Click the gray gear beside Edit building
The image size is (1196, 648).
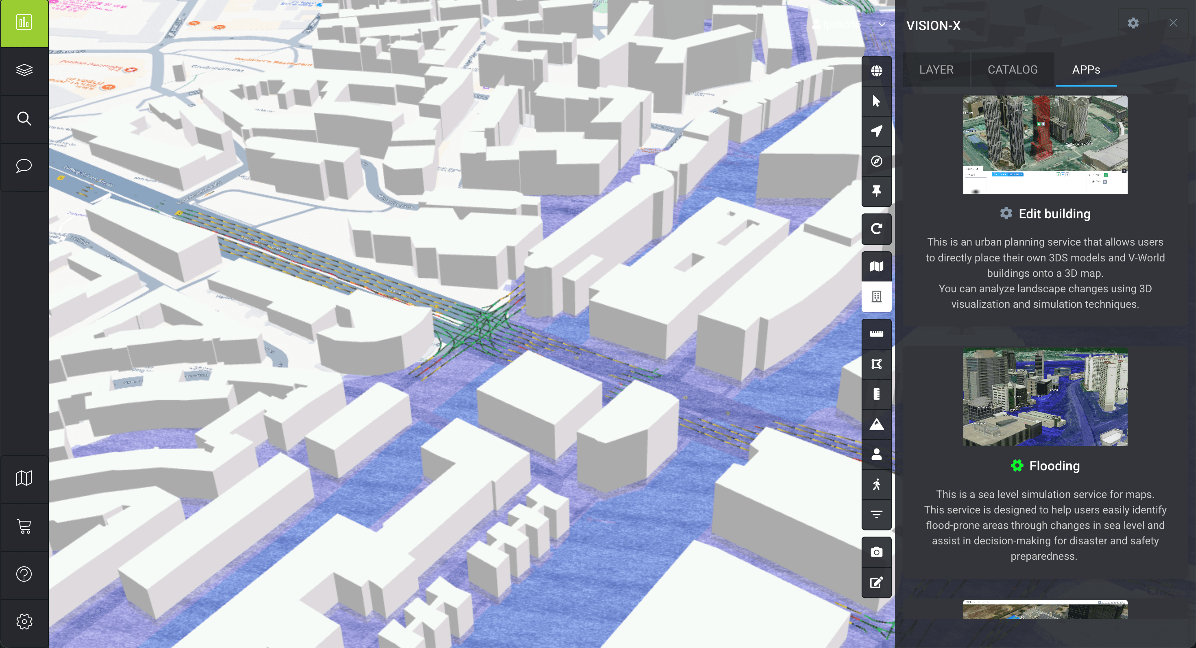1006,213
